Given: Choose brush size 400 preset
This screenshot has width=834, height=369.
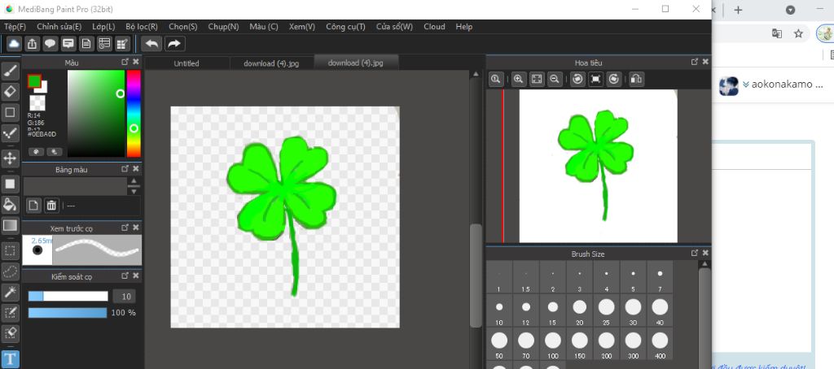Looking at the screenshot, I should pyautogui.click(x=660, y=344).
